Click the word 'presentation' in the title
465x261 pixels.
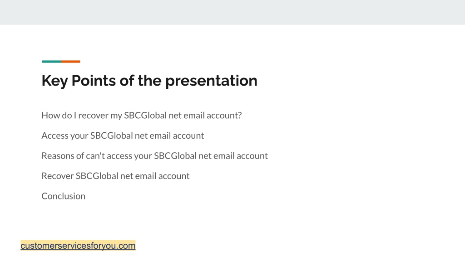[211, 81]
